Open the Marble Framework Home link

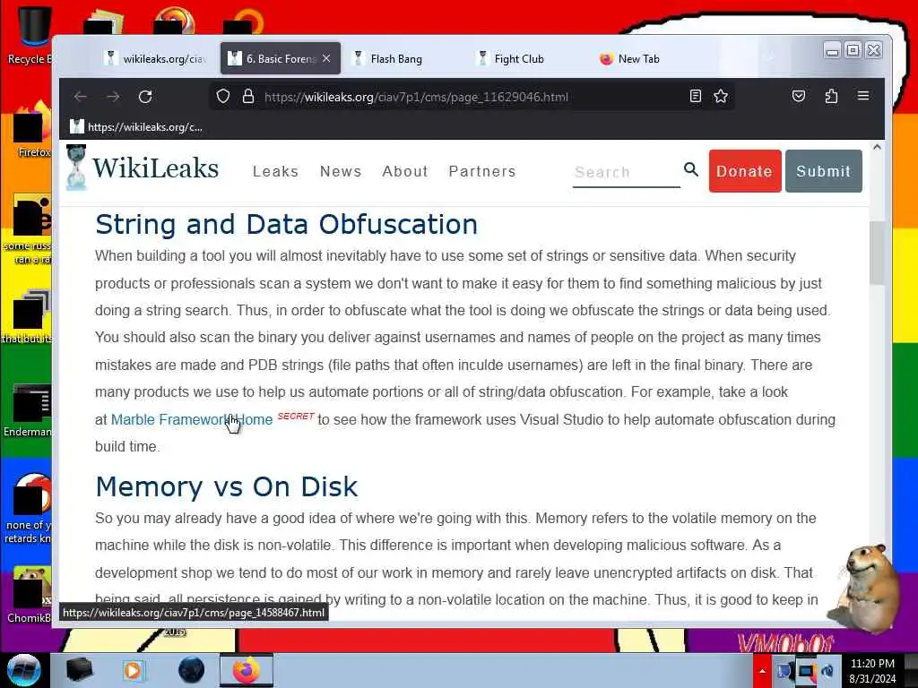click(x=192, y=419)
